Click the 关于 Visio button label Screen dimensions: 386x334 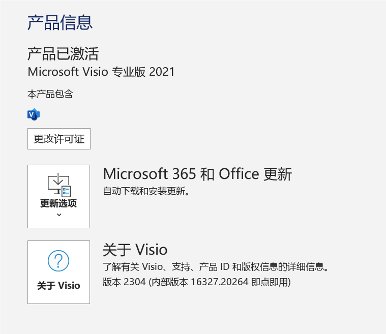(x=58, y=286)
